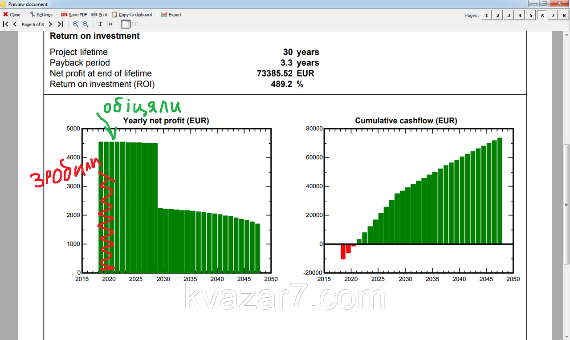The image size is (570, 340).
Task: Fit page width to window
Action: [110, 24]
